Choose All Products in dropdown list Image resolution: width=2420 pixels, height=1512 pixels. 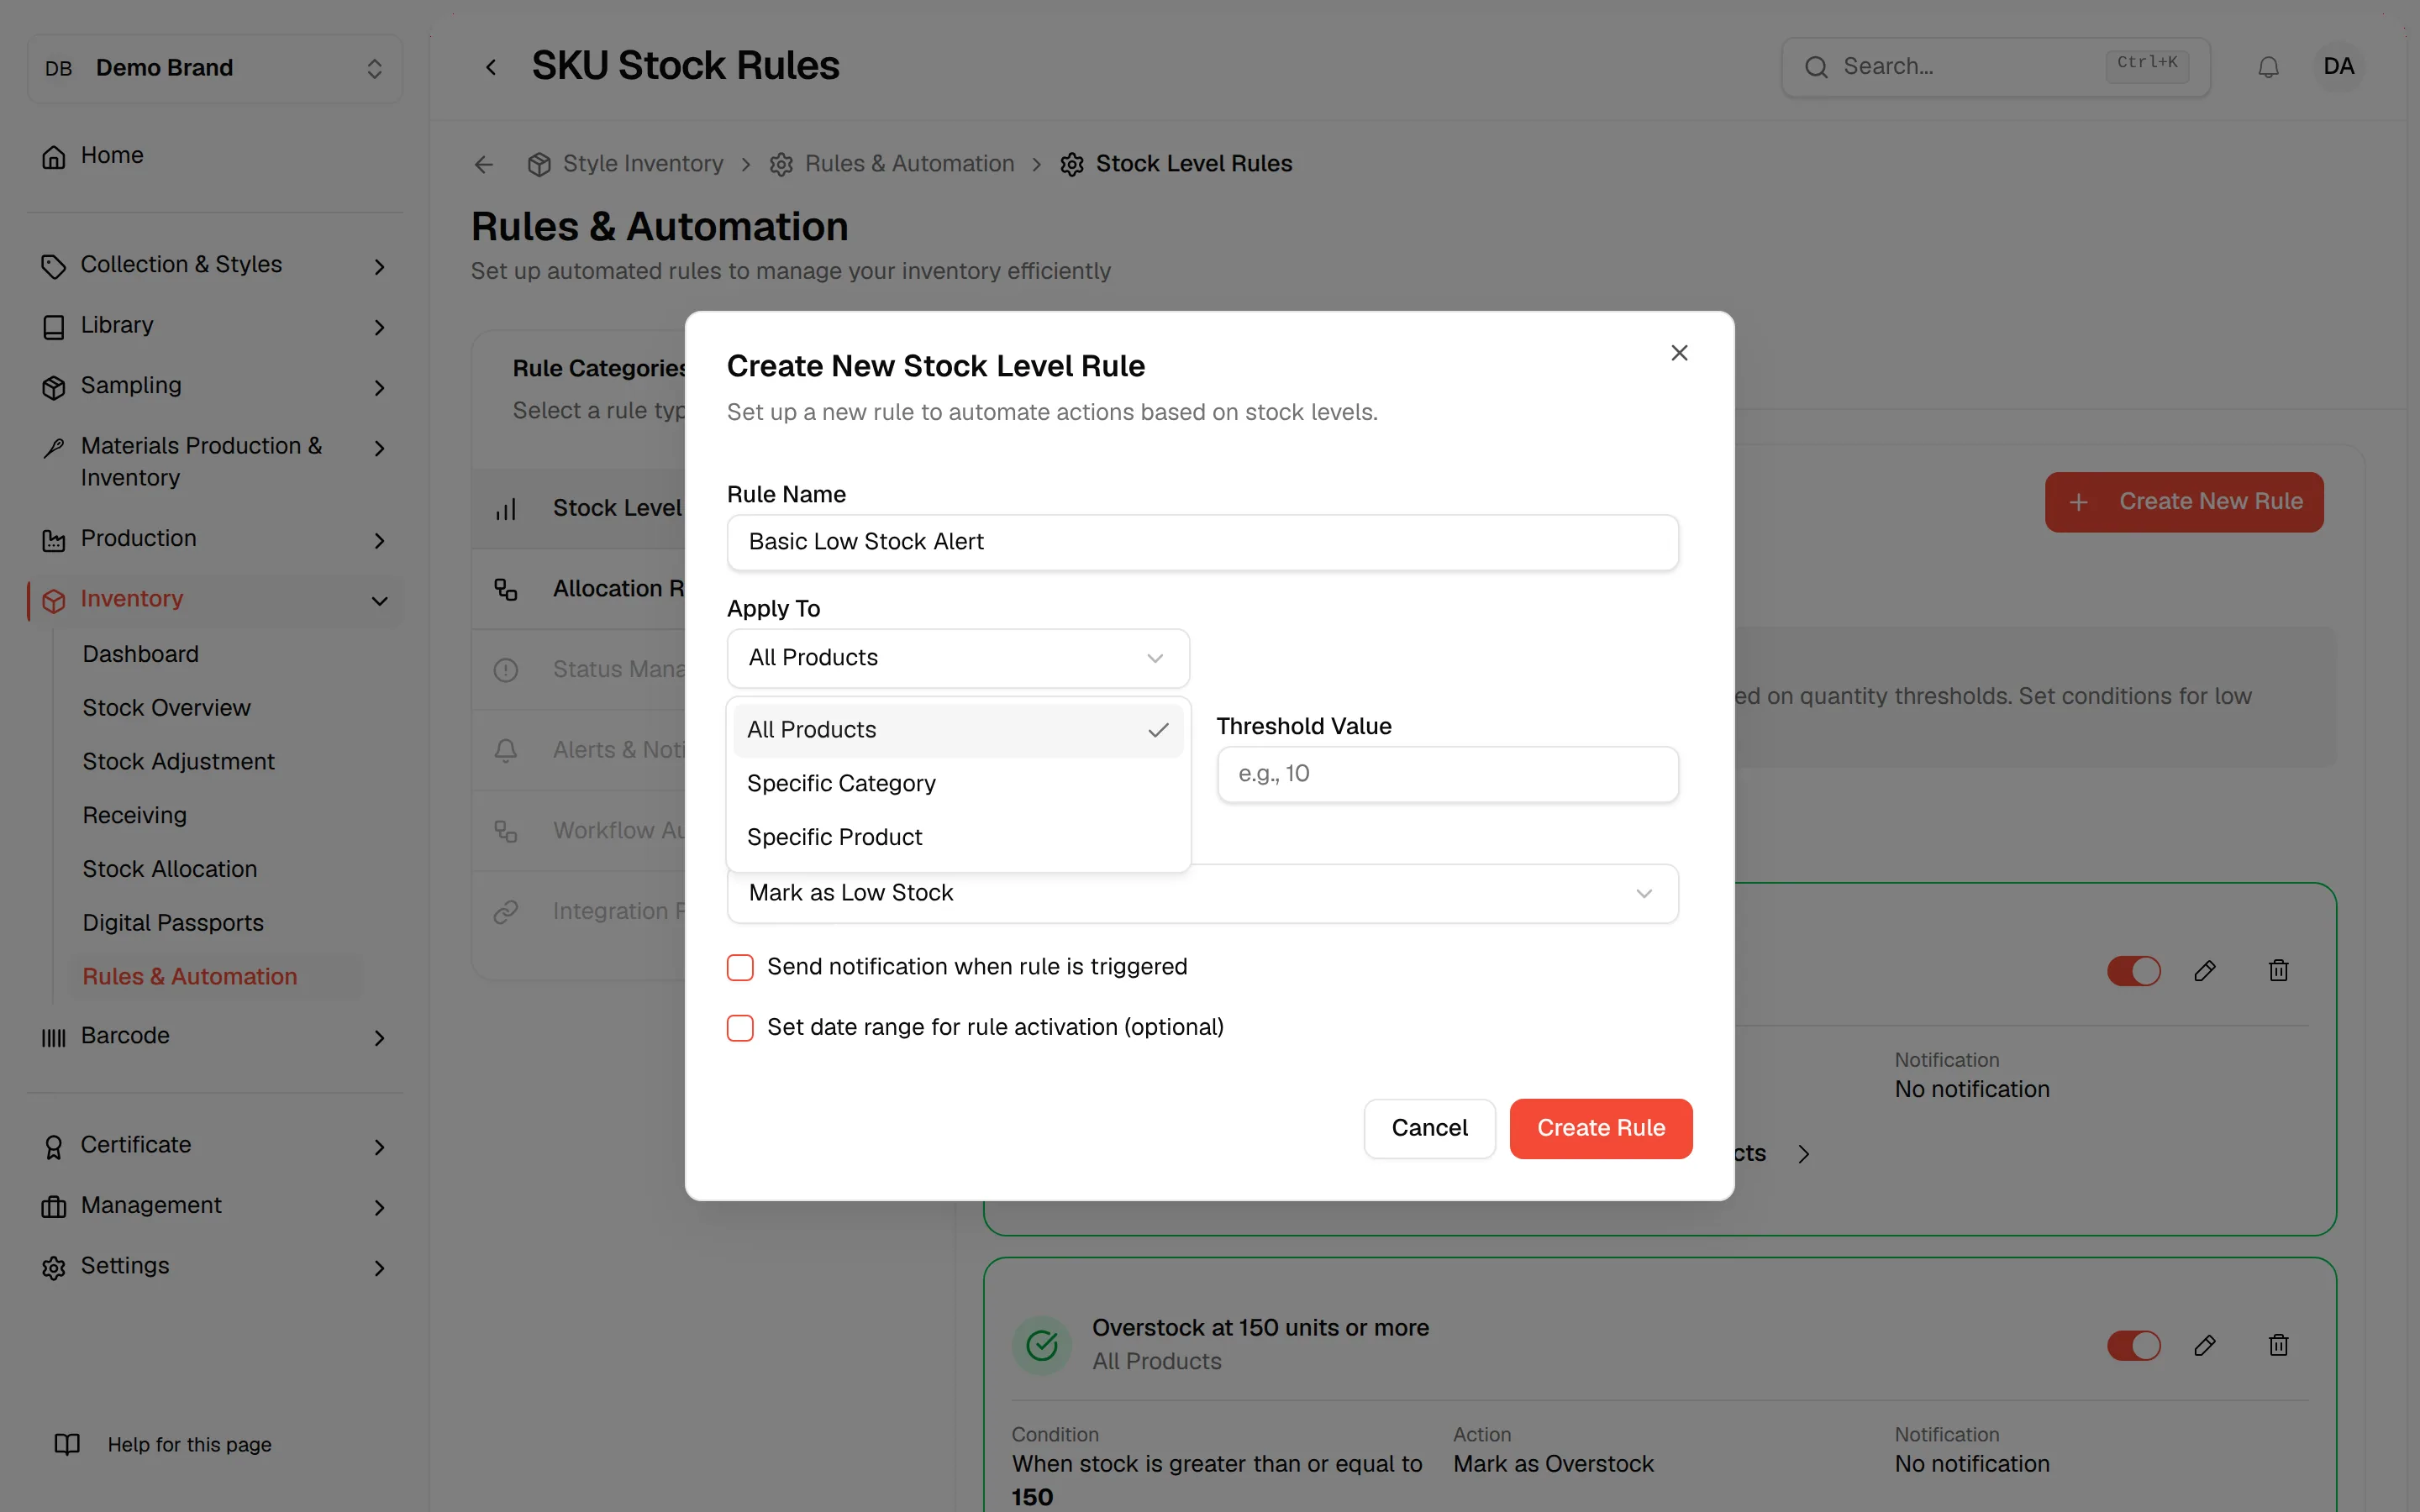958,730
